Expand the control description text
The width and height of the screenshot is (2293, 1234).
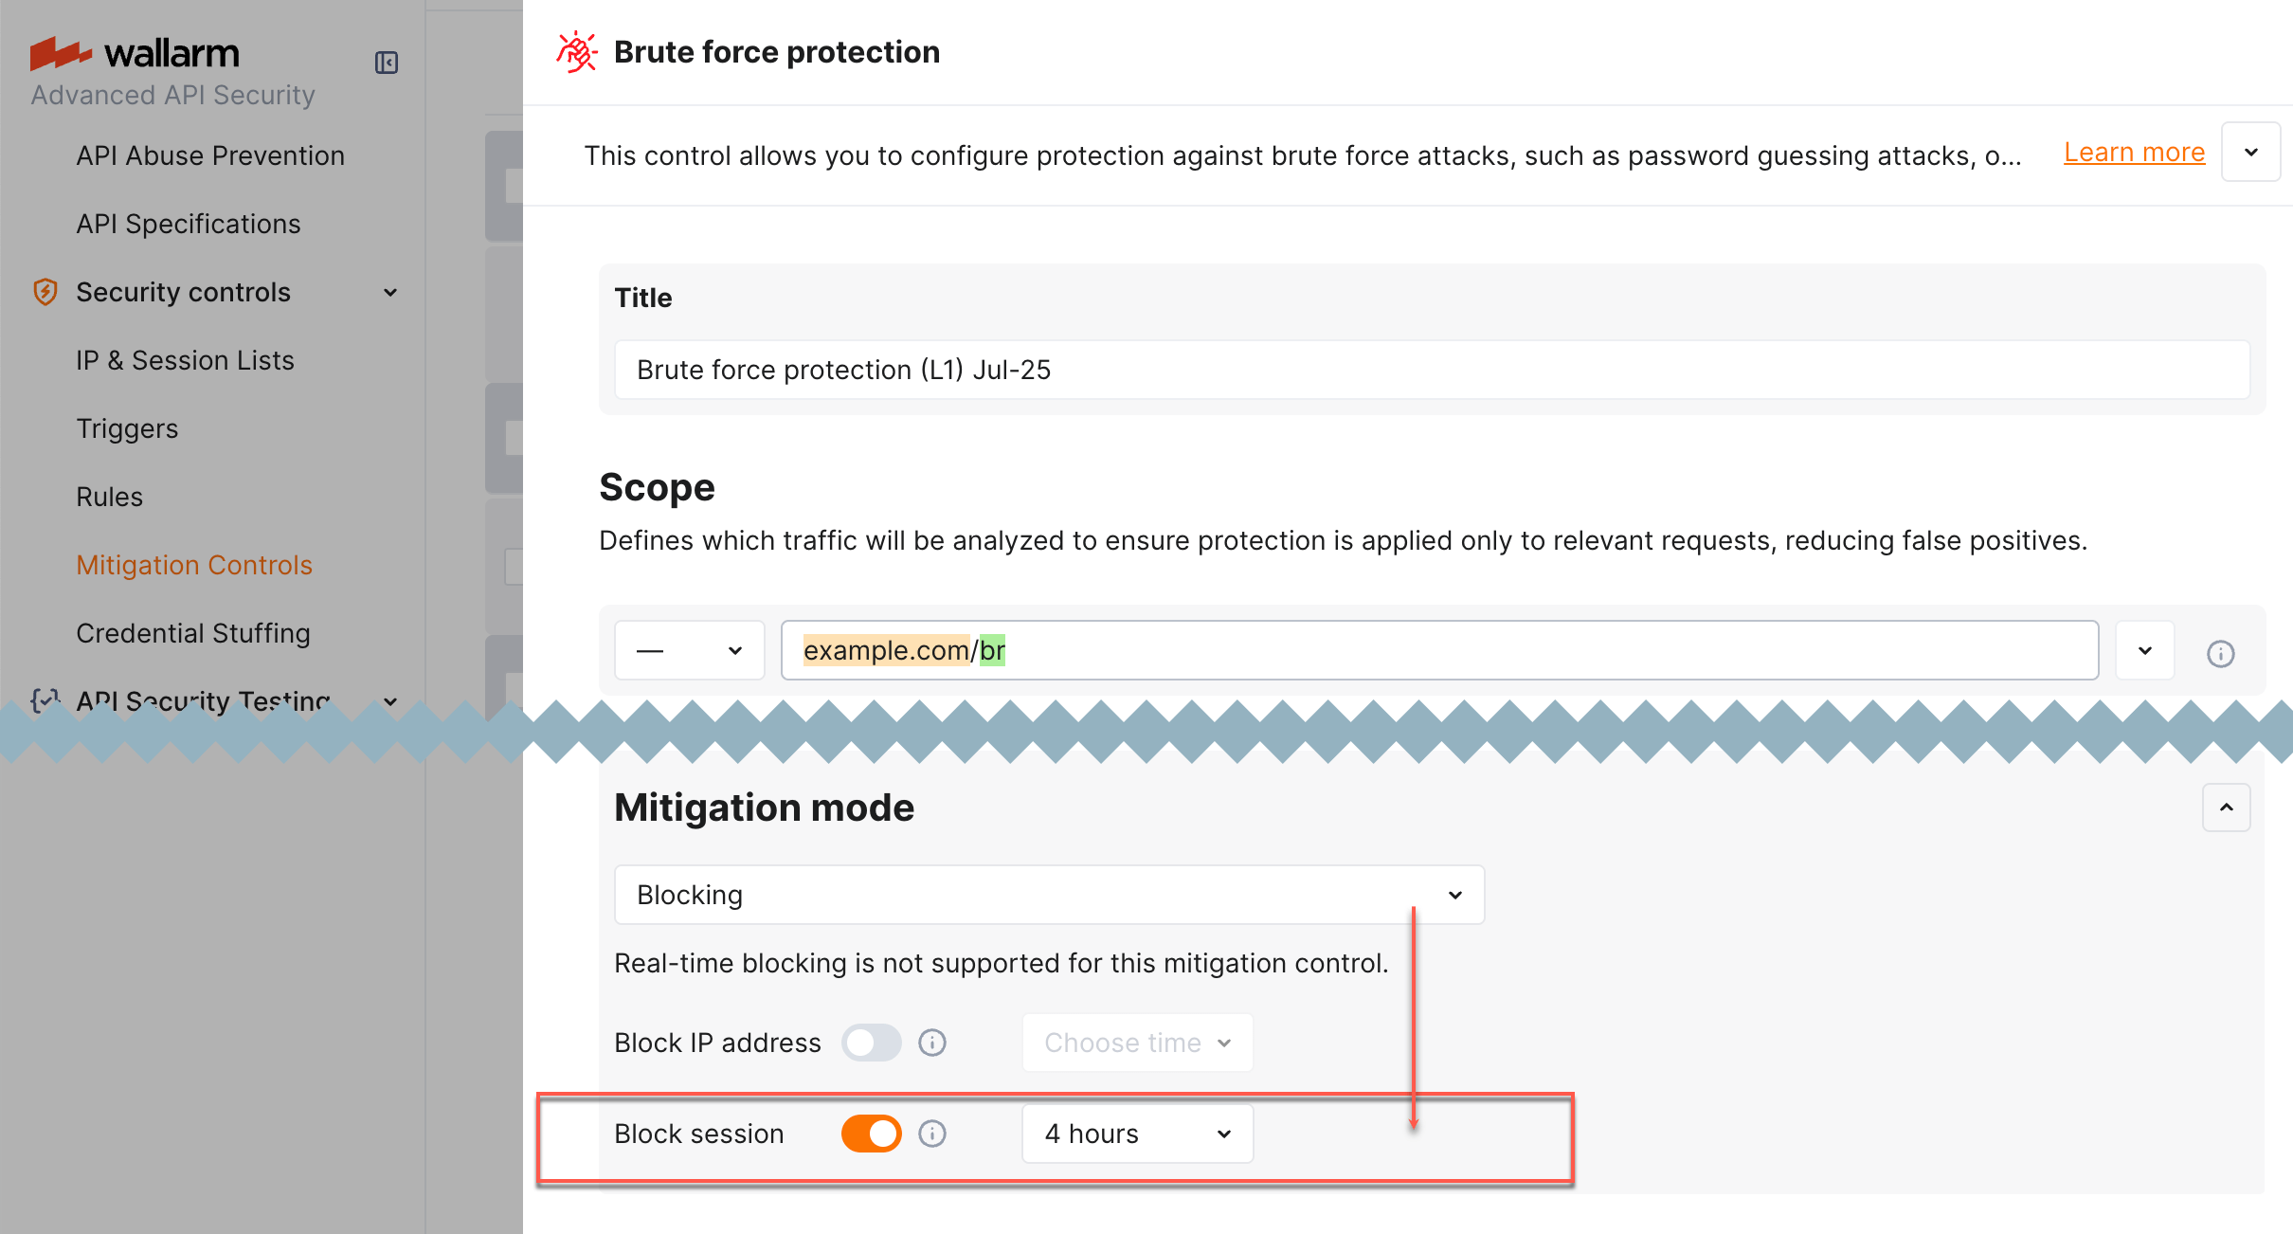pyautogui.click(x=2252, y=151)
